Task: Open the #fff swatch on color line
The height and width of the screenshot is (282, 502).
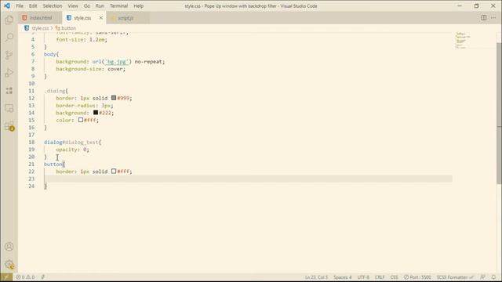Action: (81, 120)
